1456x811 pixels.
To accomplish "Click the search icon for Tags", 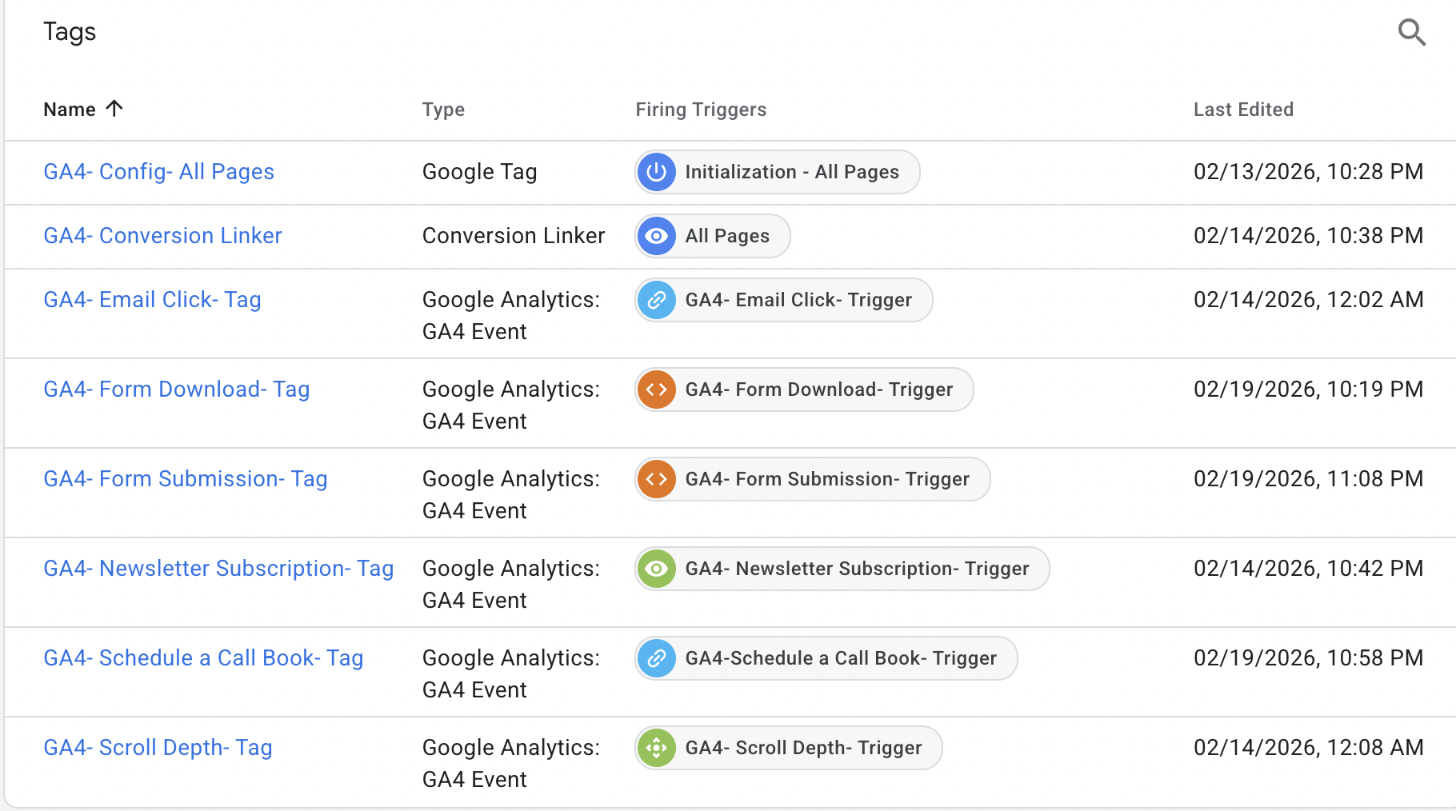I will tap(1412, 33).
